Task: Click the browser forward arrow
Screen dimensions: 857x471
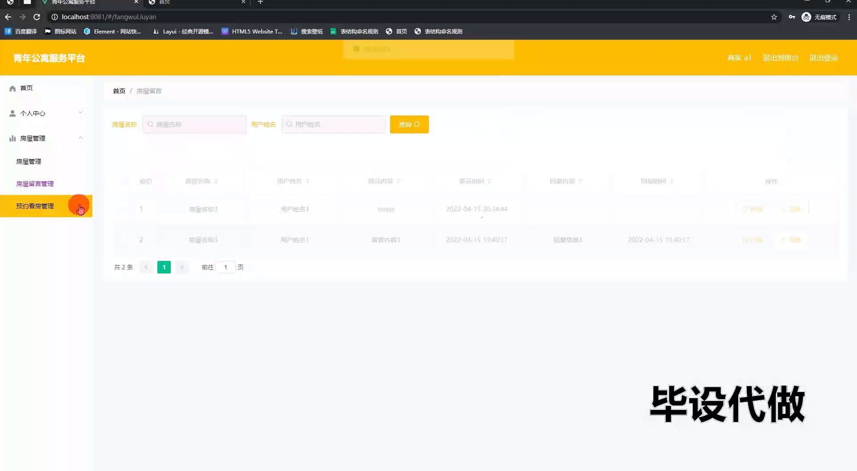Action: (x=22, y=17)
